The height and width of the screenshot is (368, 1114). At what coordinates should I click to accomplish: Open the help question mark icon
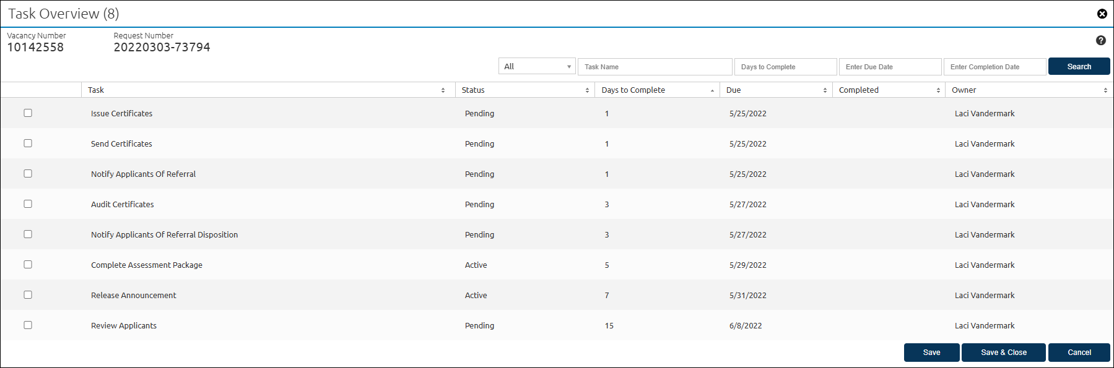(1100, 40)
